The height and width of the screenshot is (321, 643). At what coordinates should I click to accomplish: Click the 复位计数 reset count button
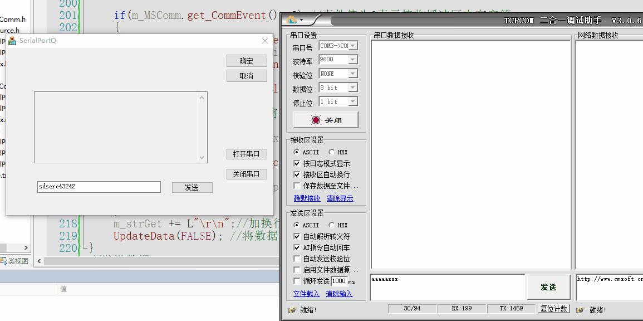[553, 309]
